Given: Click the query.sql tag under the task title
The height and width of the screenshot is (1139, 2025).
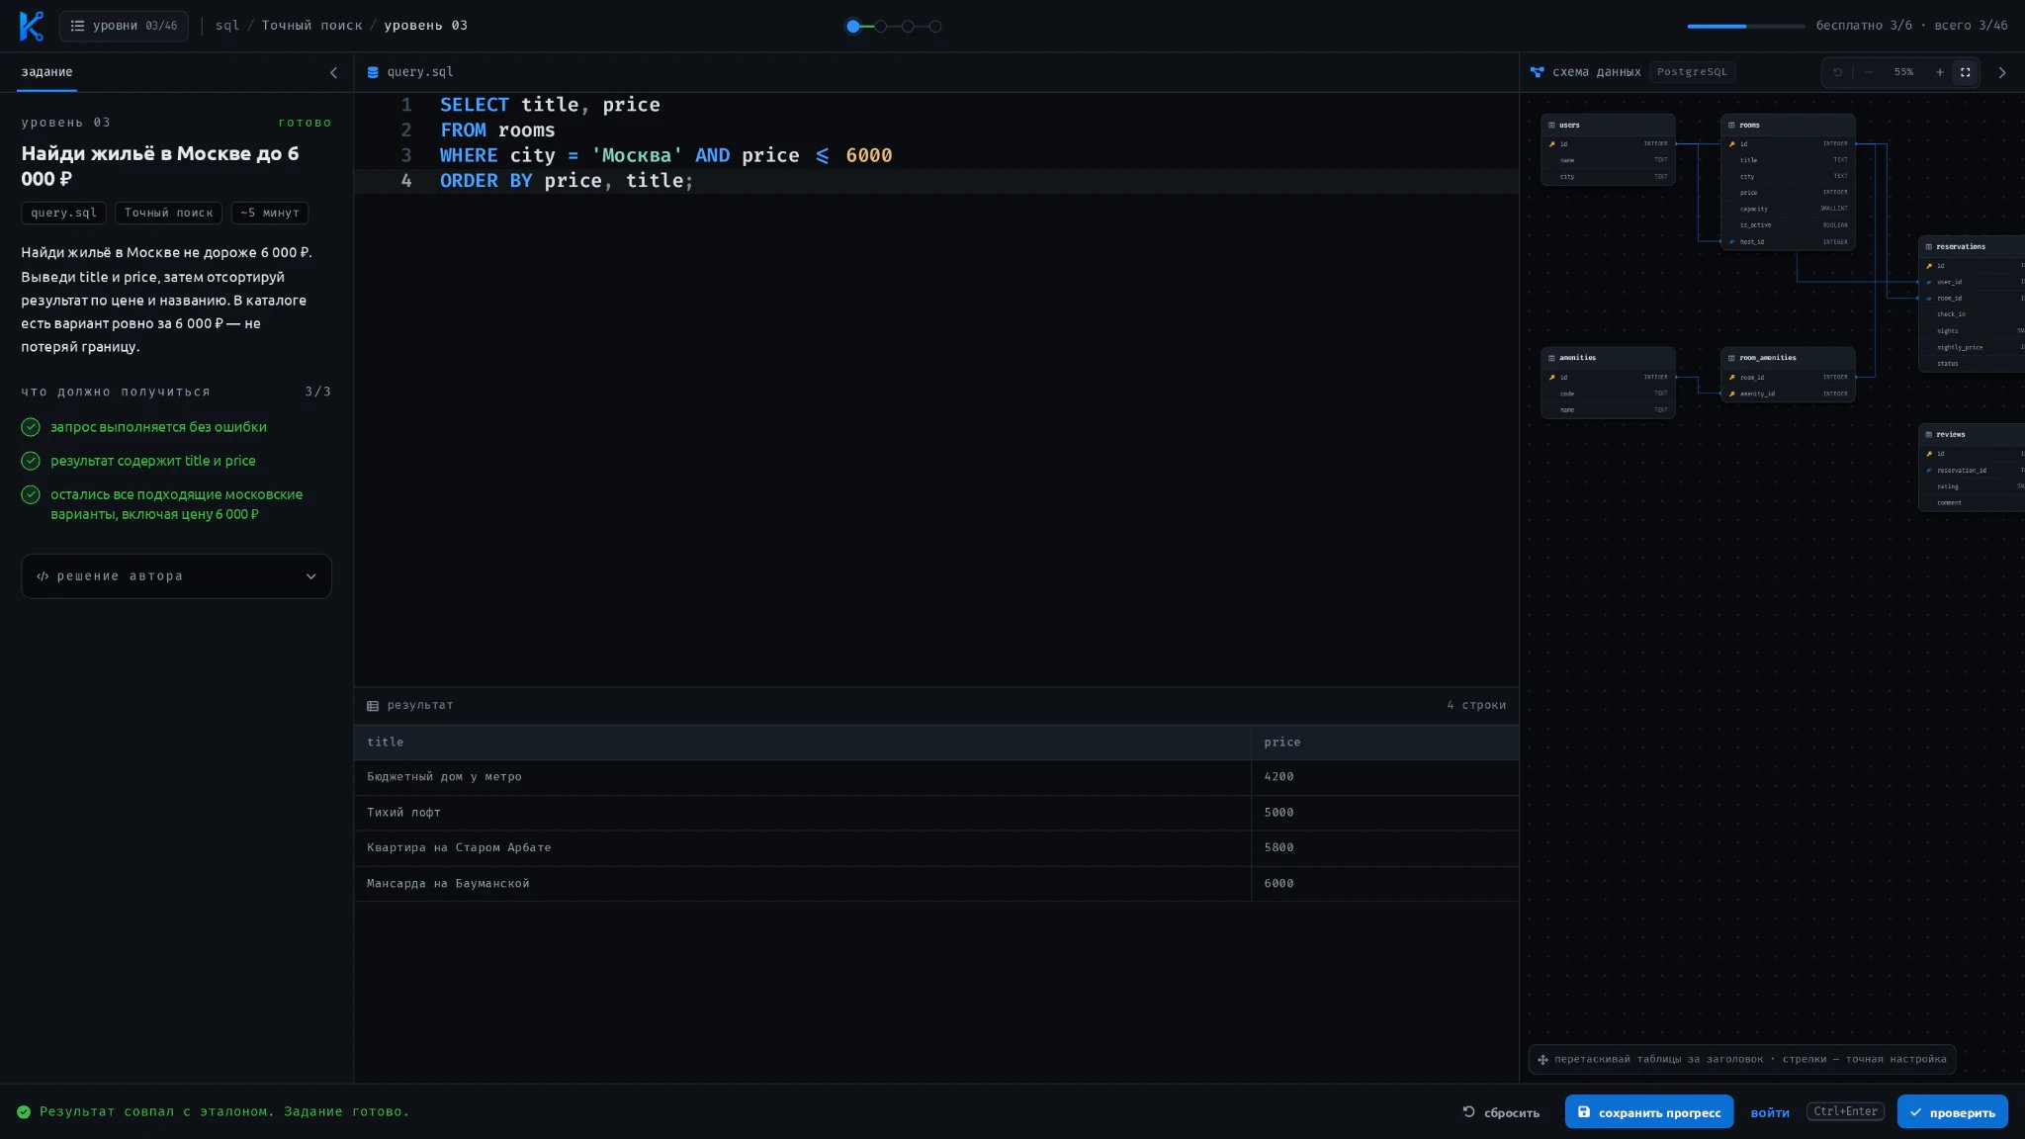Looking at the screenshot, I should (63, 213).
